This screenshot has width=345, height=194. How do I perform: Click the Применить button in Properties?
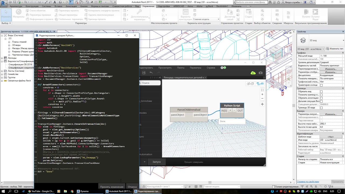pos(338,182)
